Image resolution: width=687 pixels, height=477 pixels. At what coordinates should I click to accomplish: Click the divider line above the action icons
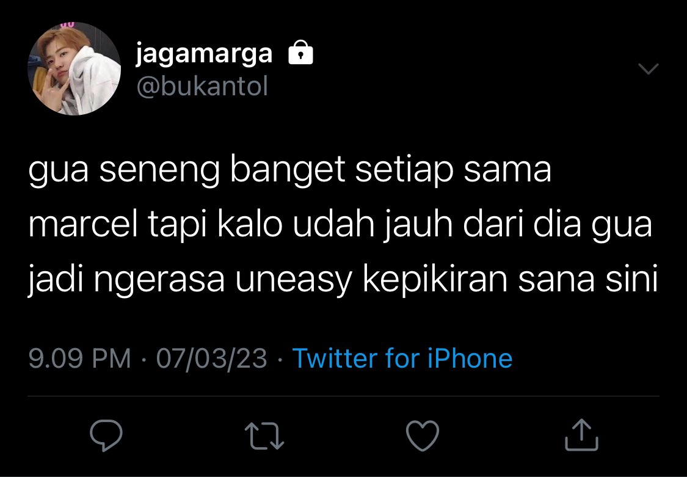tap(343, 396)
